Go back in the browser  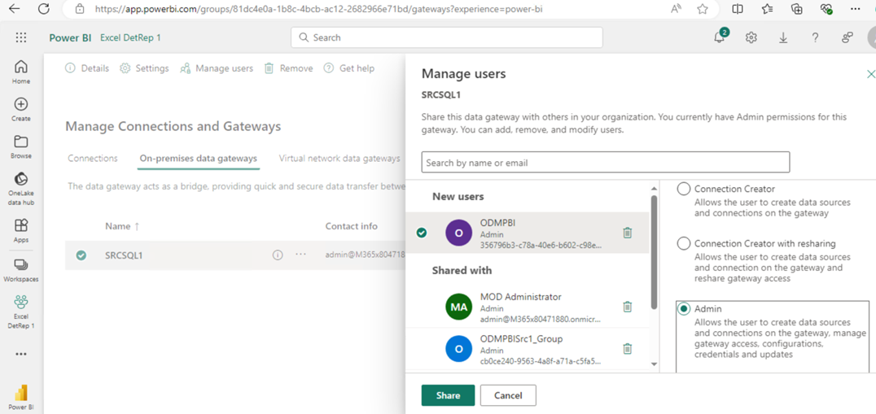tap(15, 9)
